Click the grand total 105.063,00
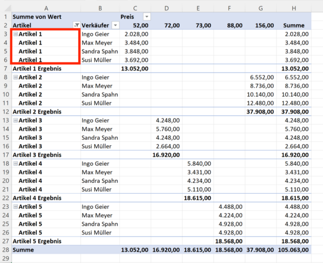Image resolution: width=323 pixels, height=263 pixels. (293, 250)
